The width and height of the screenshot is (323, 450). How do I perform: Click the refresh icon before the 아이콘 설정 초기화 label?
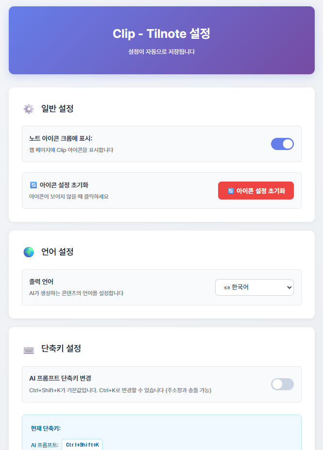(34, 185)
